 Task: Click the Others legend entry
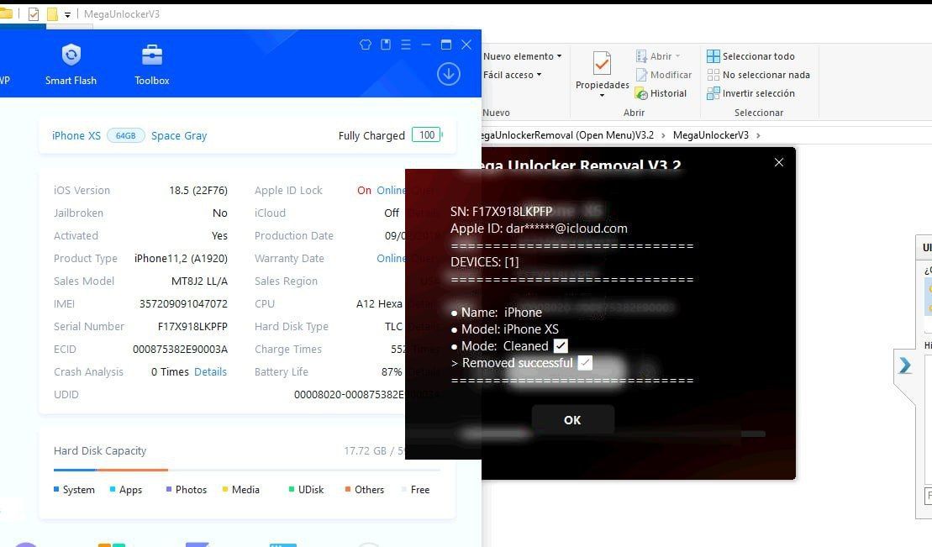point(365,489)
